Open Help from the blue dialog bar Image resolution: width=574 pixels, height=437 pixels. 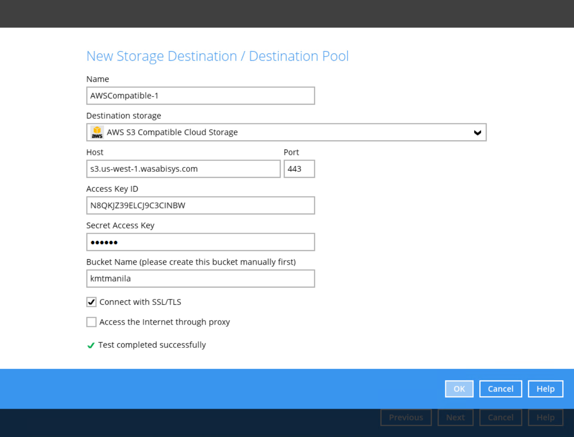[x=545, y=389]
